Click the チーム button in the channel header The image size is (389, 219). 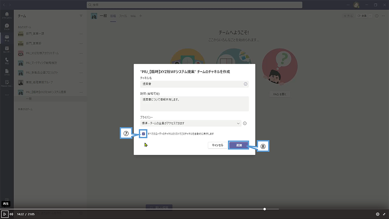pyautogui.click(x=348, y=16)
